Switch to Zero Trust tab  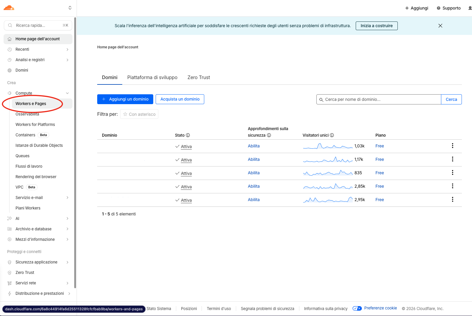(199, 77)
